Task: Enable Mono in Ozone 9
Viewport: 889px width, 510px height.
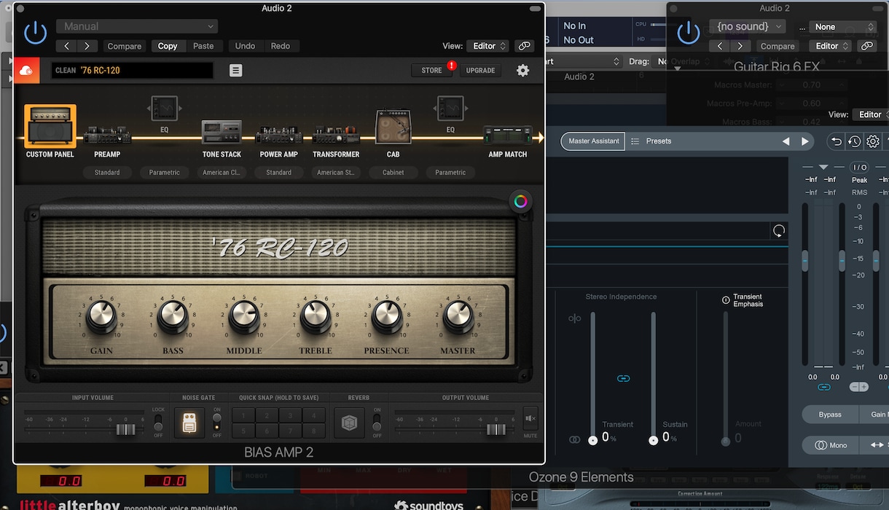Action: tap(831, 445)
